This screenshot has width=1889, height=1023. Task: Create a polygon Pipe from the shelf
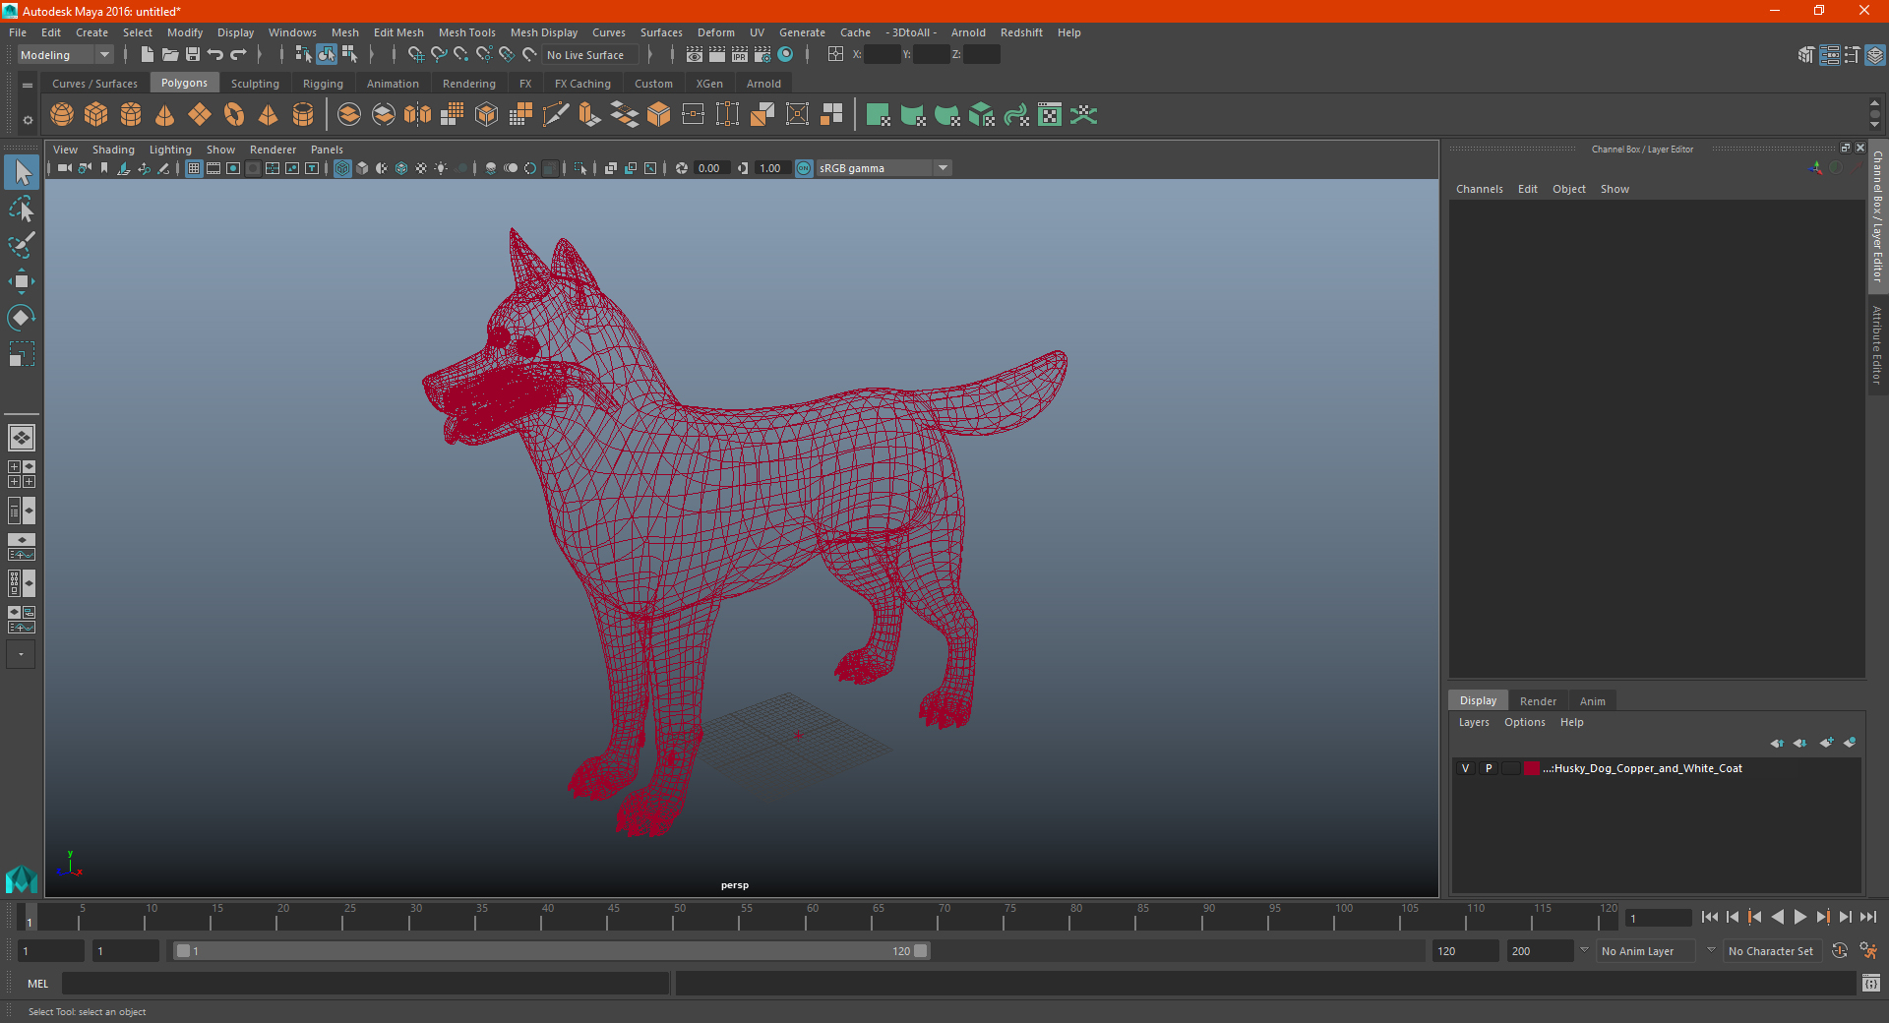coord(303,115)
